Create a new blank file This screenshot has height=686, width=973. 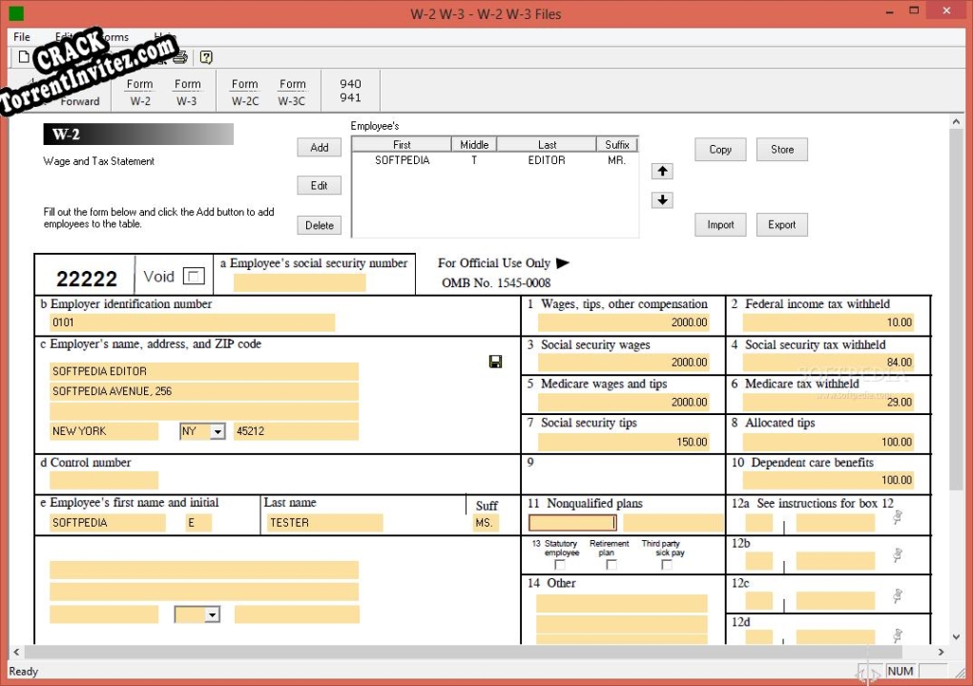[24, 57]
